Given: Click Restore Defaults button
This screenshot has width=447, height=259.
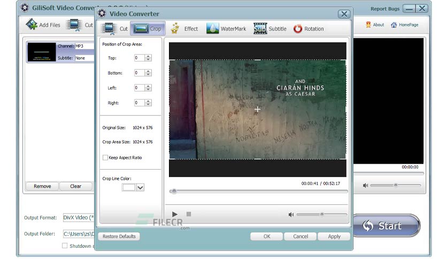Looking at the screenshot, I should click(119, 236).
